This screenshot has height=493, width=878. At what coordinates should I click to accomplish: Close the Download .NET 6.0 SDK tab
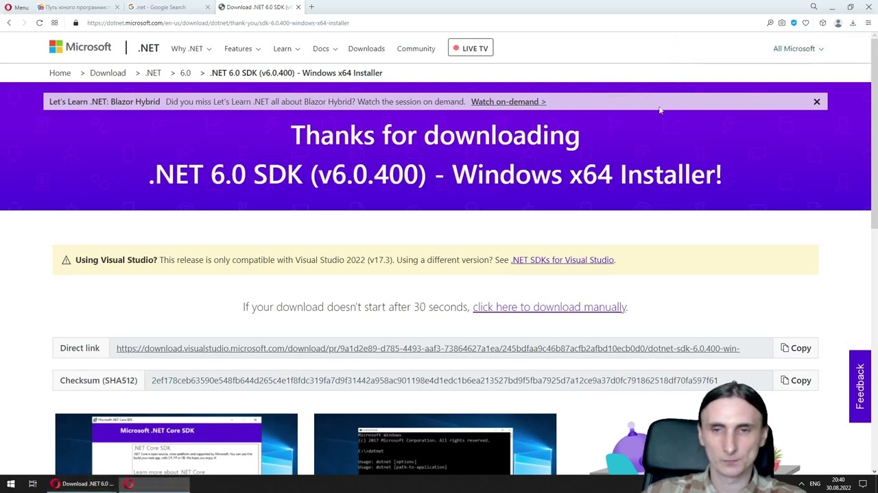298,7
